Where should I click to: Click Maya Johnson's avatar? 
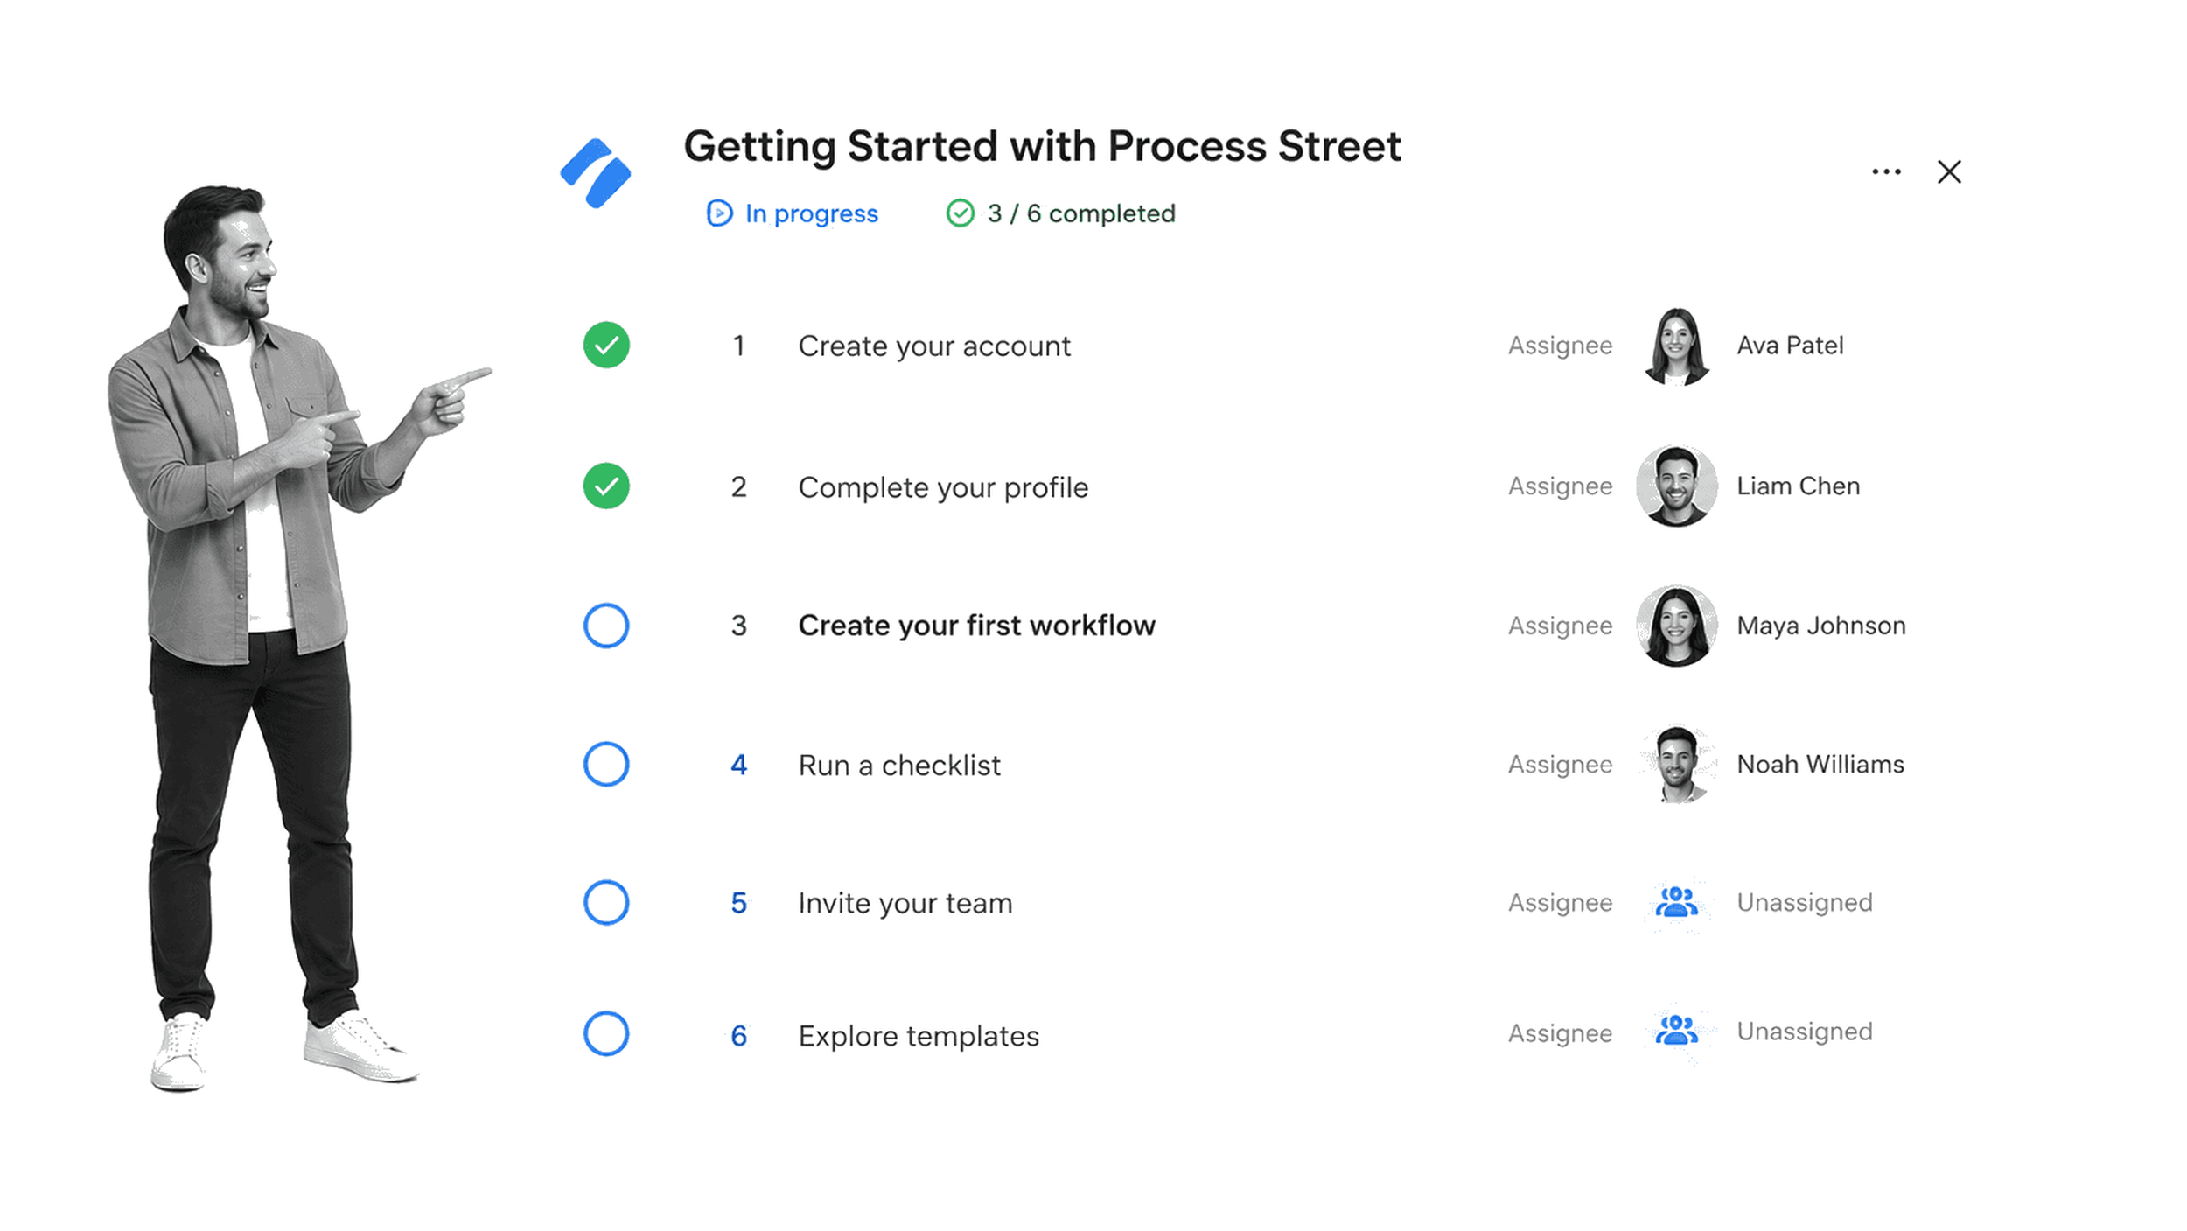point(1676,626)
